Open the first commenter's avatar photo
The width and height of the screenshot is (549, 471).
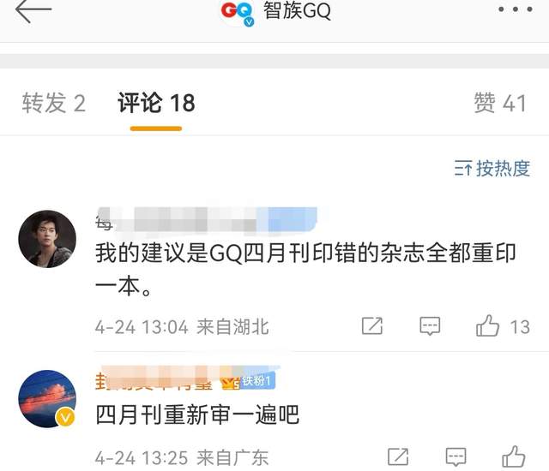47,239
